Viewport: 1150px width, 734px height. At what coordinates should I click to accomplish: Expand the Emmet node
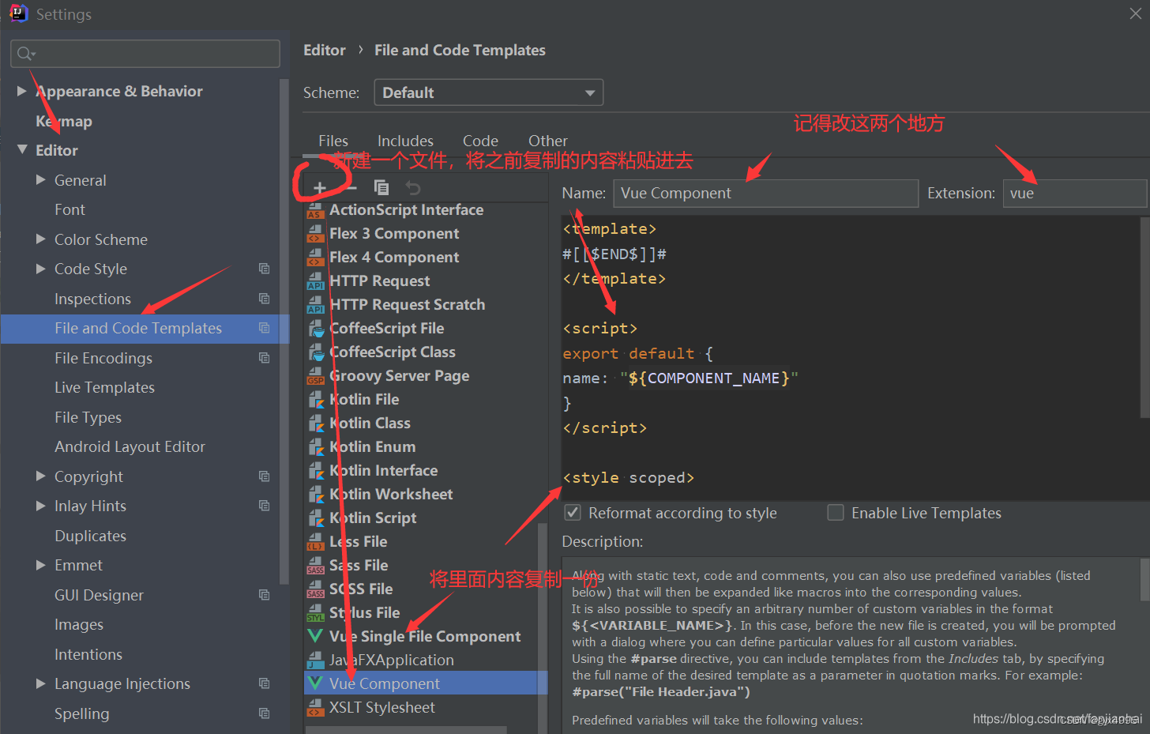click(x=40, y=565)
